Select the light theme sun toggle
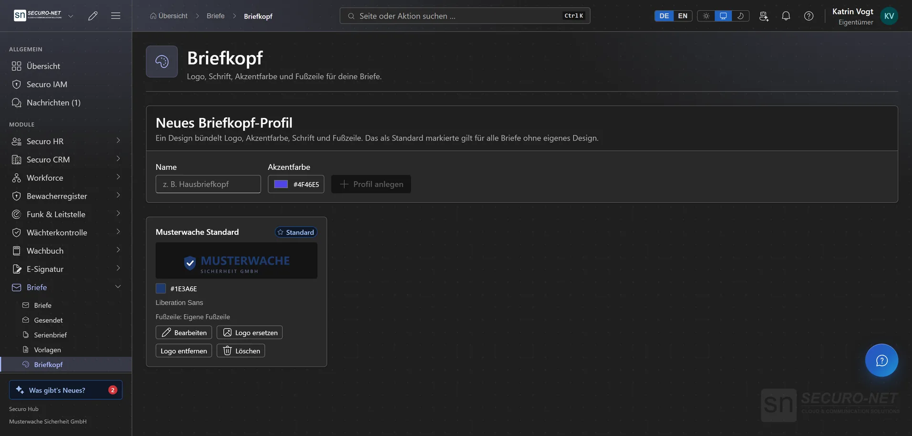 (706, 16)
